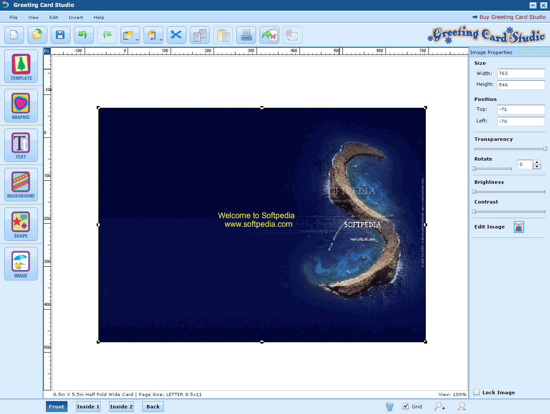
Task: Click the Brightness slider
Action: point(510,192)
